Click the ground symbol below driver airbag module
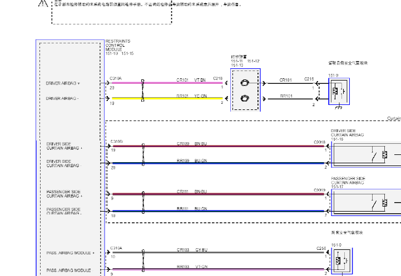This screenshot has width=401, height=276. tap(337, 107)
